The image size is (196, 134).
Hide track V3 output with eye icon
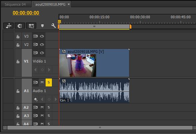[x=42, y=36]
